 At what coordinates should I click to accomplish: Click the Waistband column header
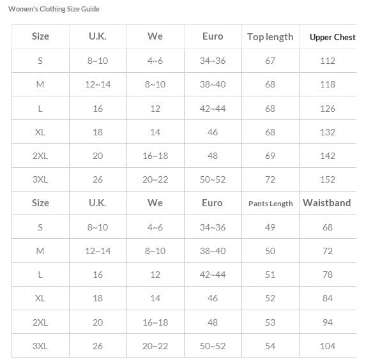(x=327, y=203)
